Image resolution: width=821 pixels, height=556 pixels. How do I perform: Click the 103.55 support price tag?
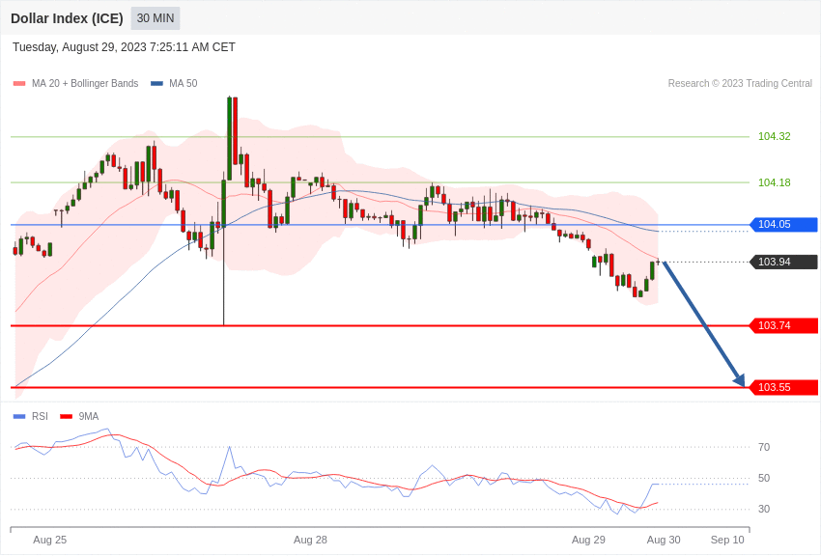click(x=784, y=388)
